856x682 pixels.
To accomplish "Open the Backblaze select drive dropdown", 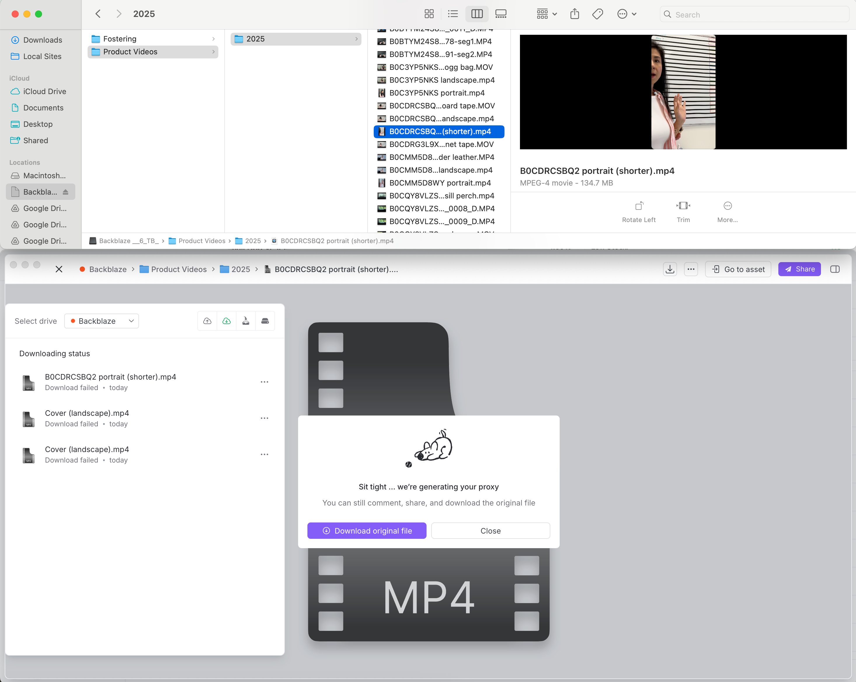I will coord(102,321).
